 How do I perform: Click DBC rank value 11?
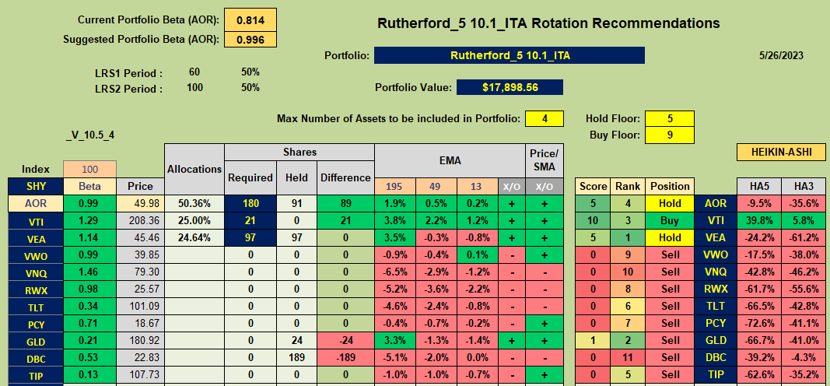[627, 358]
